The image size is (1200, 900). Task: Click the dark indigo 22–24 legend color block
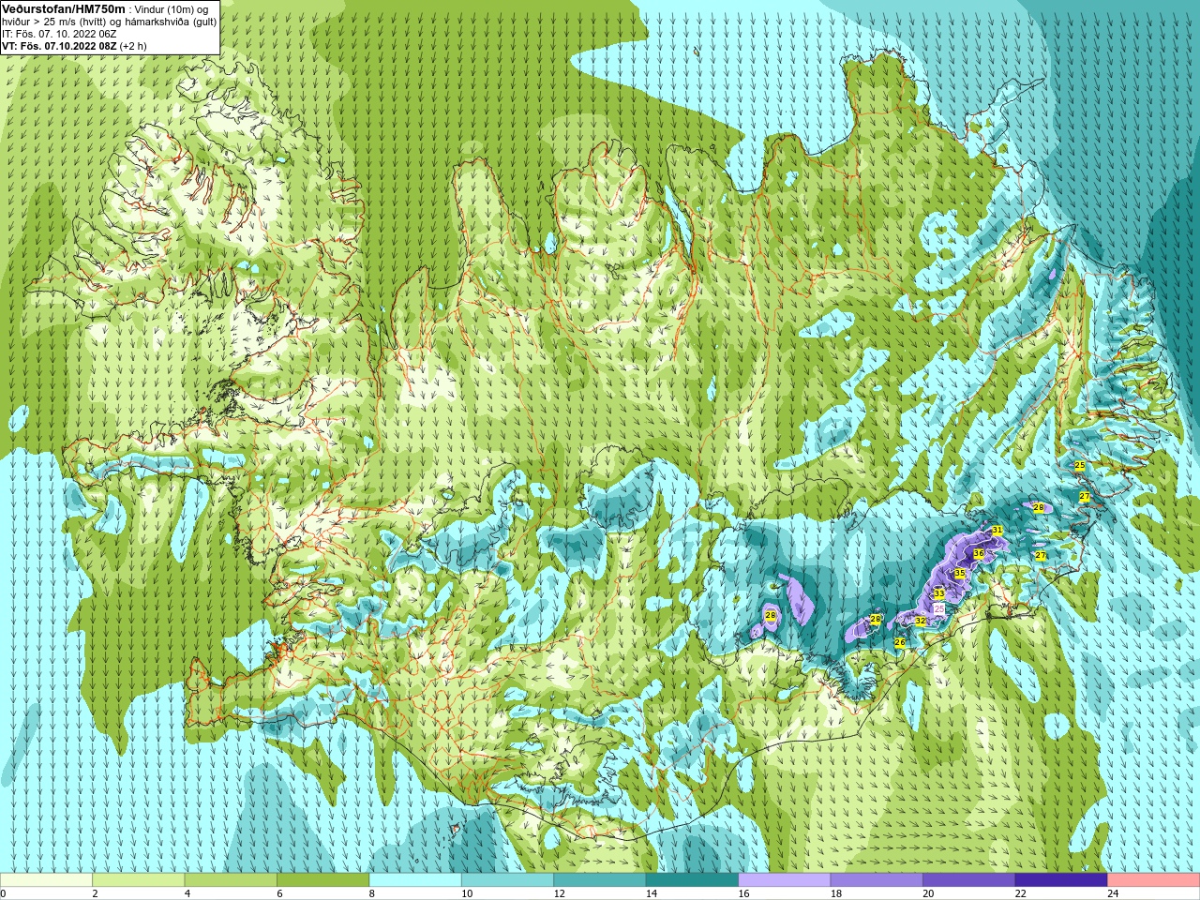[1062, 880]
